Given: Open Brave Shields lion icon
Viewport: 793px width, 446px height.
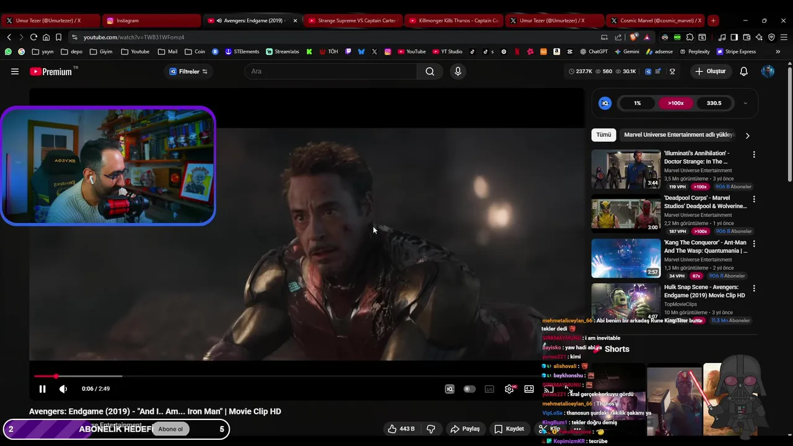Looking at the screenshot, I should (x=634, y=37).
